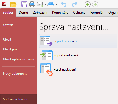
Task: Redo the last action
Action: 75,4
